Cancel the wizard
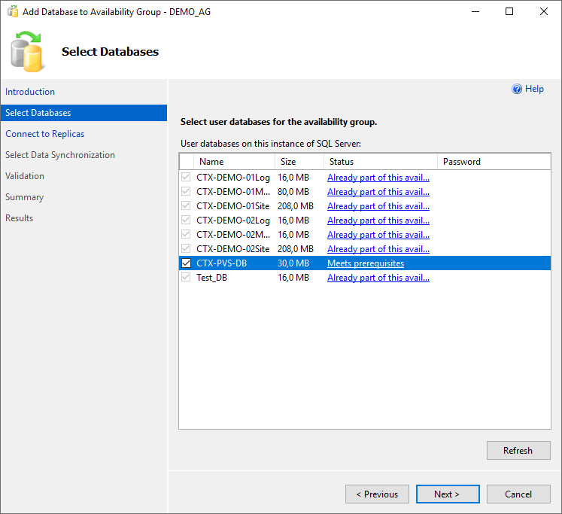Image resolution: width=562 pixels, height=514 pixels. 518,494
